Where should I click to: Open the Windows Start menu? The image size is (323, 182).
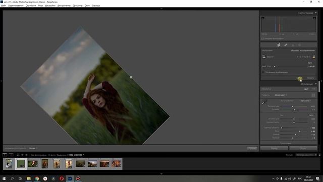4,178
